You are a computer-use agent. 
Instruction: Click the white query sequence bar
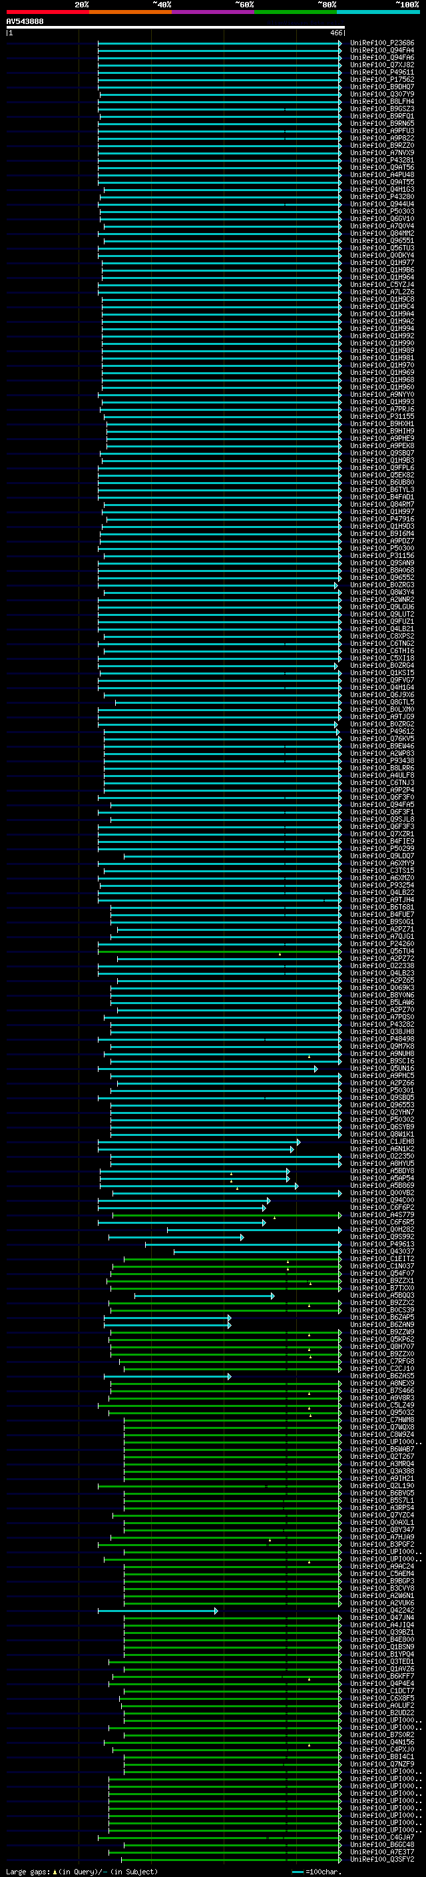[x=176, y=28]
